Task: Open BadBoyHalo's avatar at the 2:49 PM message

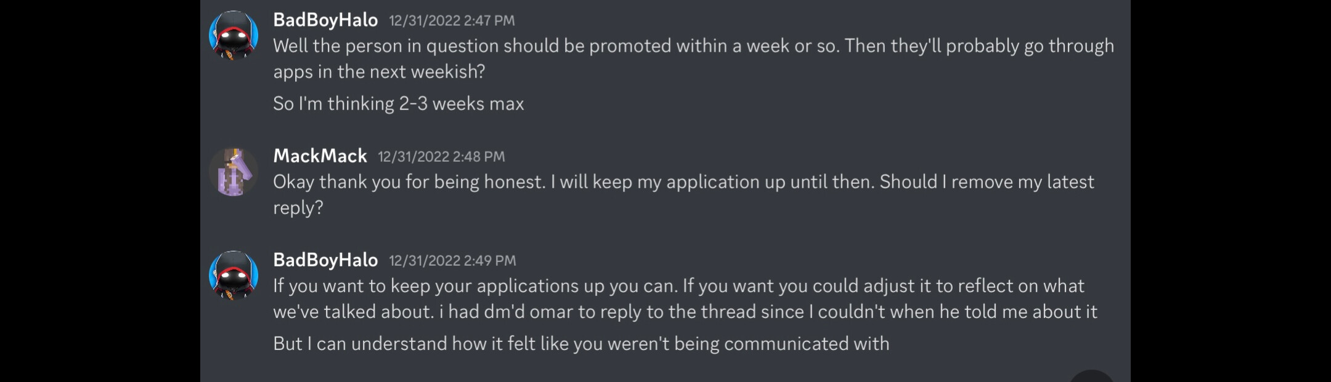Action: (234, 275)
